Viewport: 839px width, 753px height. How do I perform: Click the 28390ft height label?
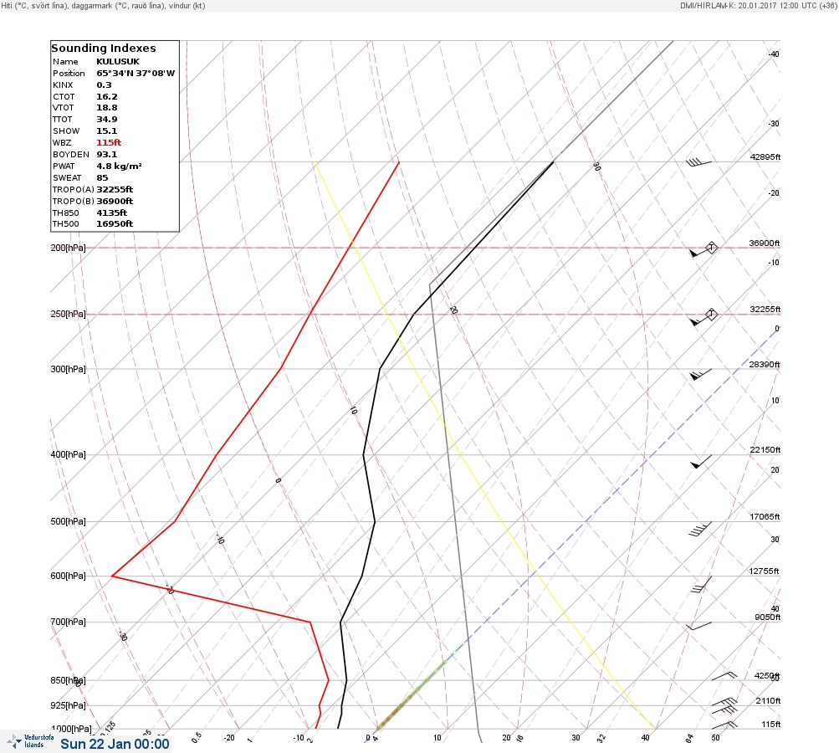pyautogui.click(x=765, y=365)
